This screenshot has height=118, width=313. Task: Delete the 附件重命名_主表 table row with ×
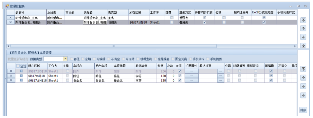pyautogui.click(x=10, y=18)
